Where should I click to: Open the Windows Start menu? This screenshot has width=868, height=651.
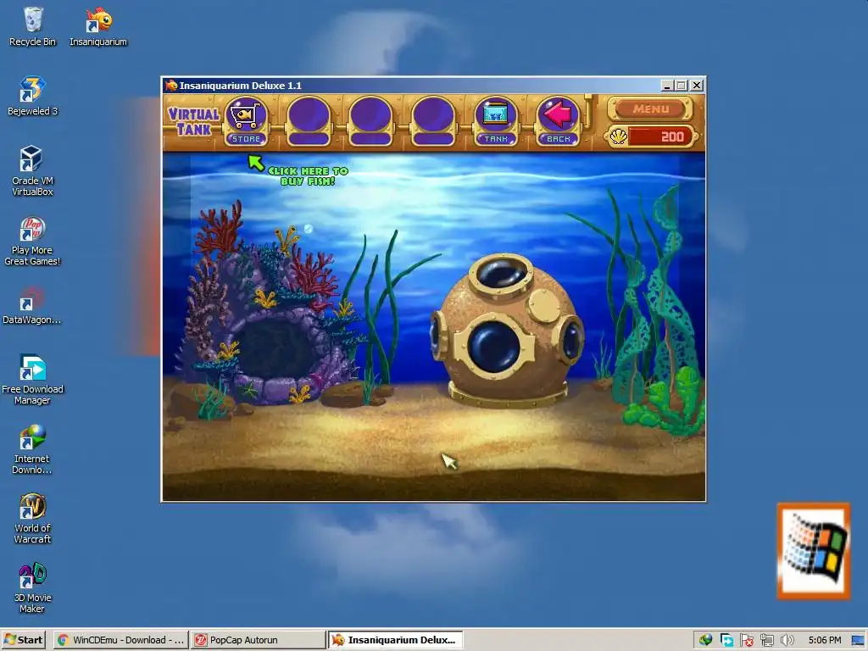point(23,640)
